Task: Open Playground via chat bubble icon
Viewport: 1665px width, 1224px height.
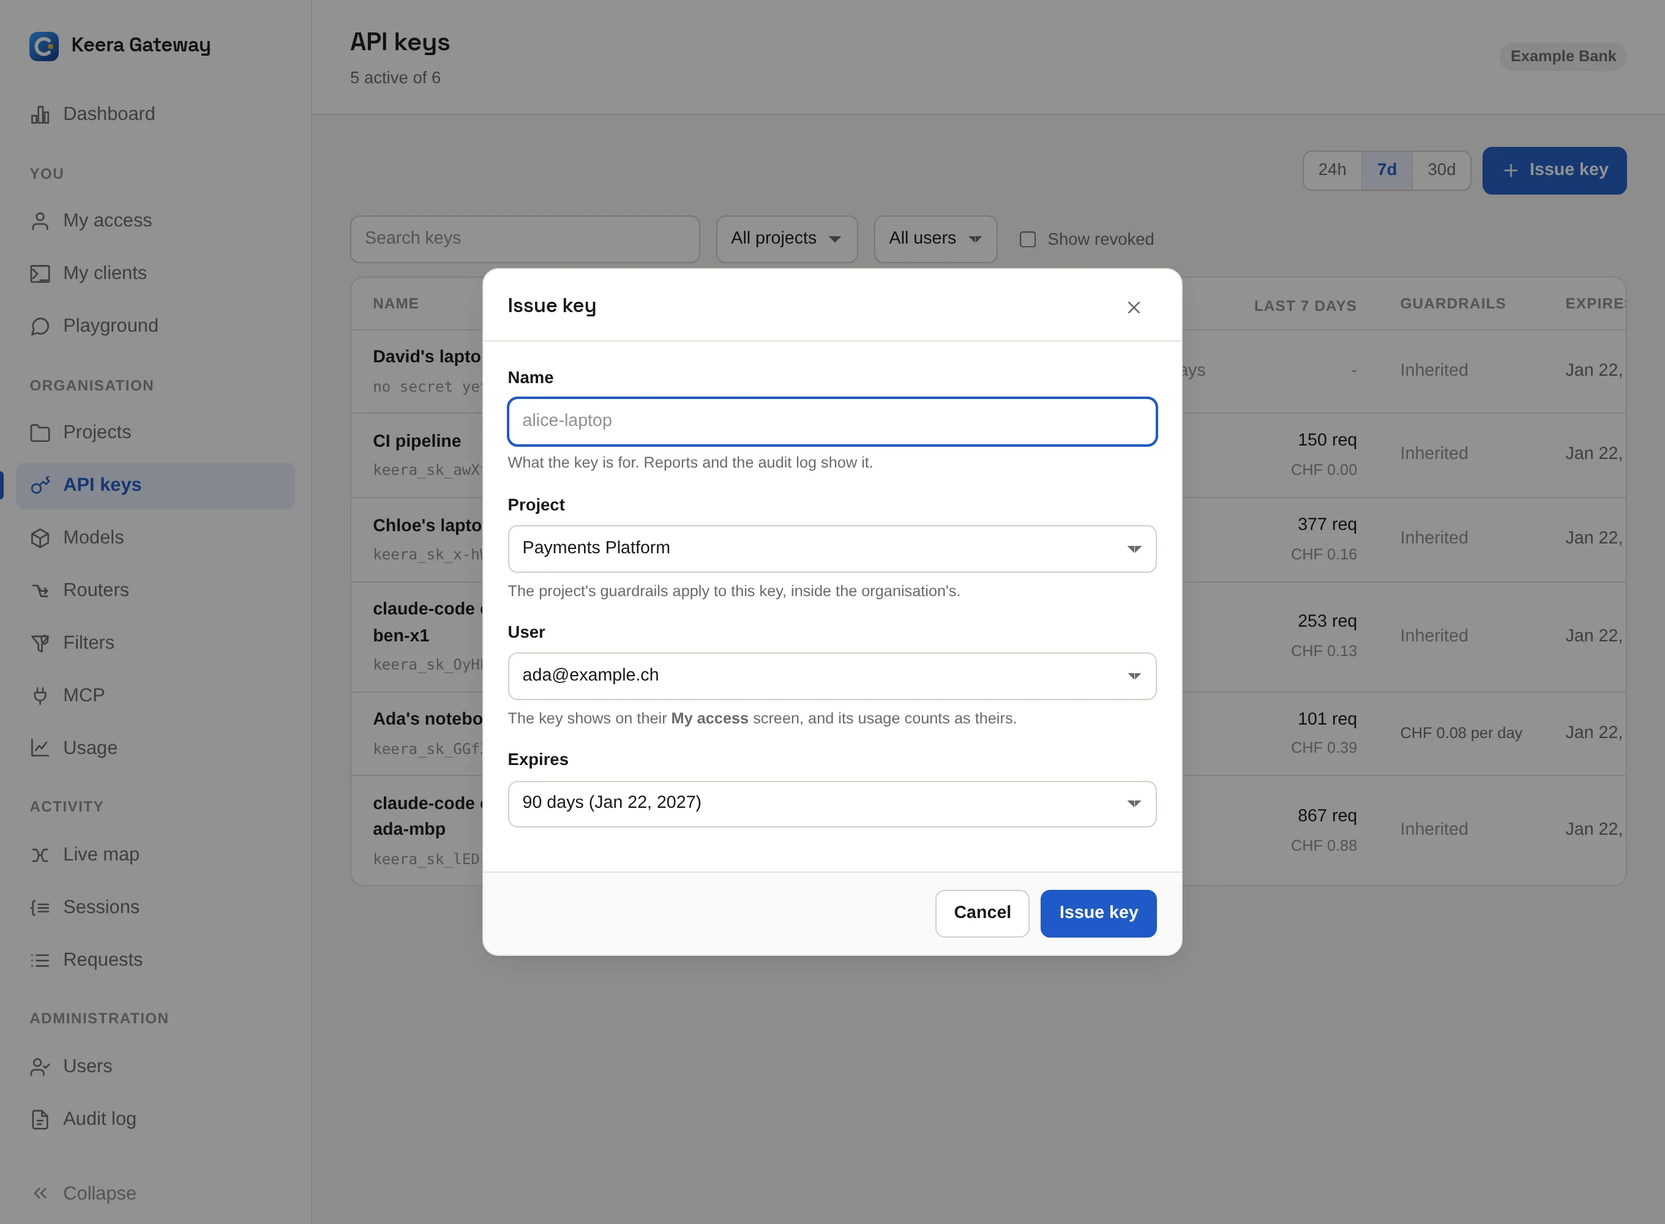Action: [40, 326]
